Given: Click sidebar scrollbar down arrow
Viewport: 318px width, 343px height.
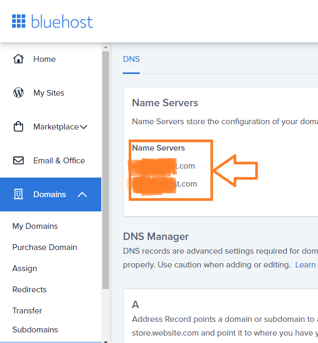Looking at the screenshot, I should (105, 341).
